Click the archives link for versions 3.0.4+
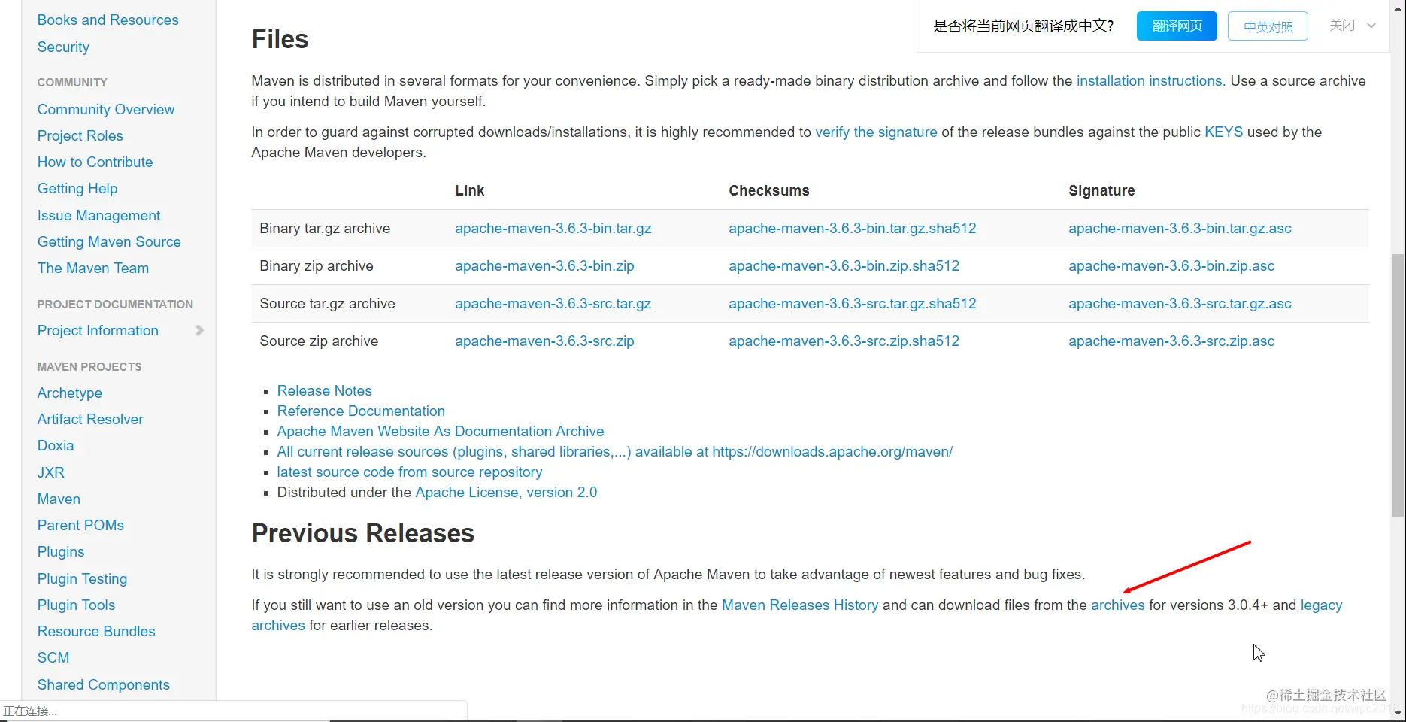 [1118, 605]
